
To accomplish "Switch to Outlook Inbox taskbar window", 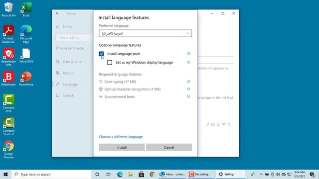I will pos(172,175).
